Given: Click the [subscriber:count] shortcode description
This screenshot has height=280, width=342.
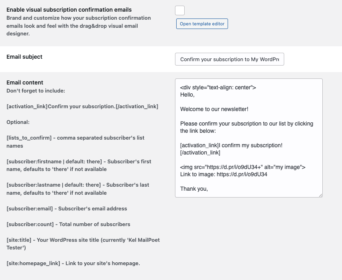Looking at the screenshot, I should (68, 224).
